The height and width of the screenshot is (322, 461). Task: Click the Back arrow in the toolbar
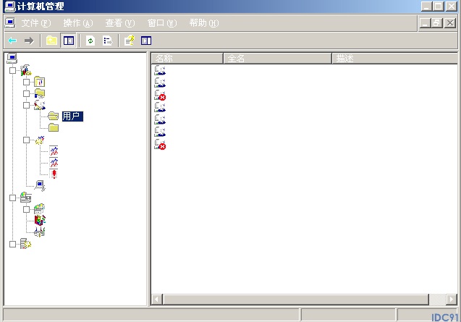(x=12, y=41)
